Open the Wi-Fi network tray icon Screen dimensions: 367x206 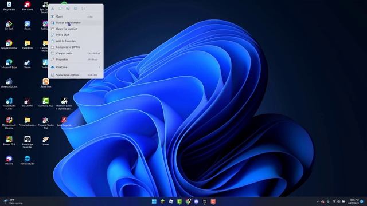tap(334, 201)
